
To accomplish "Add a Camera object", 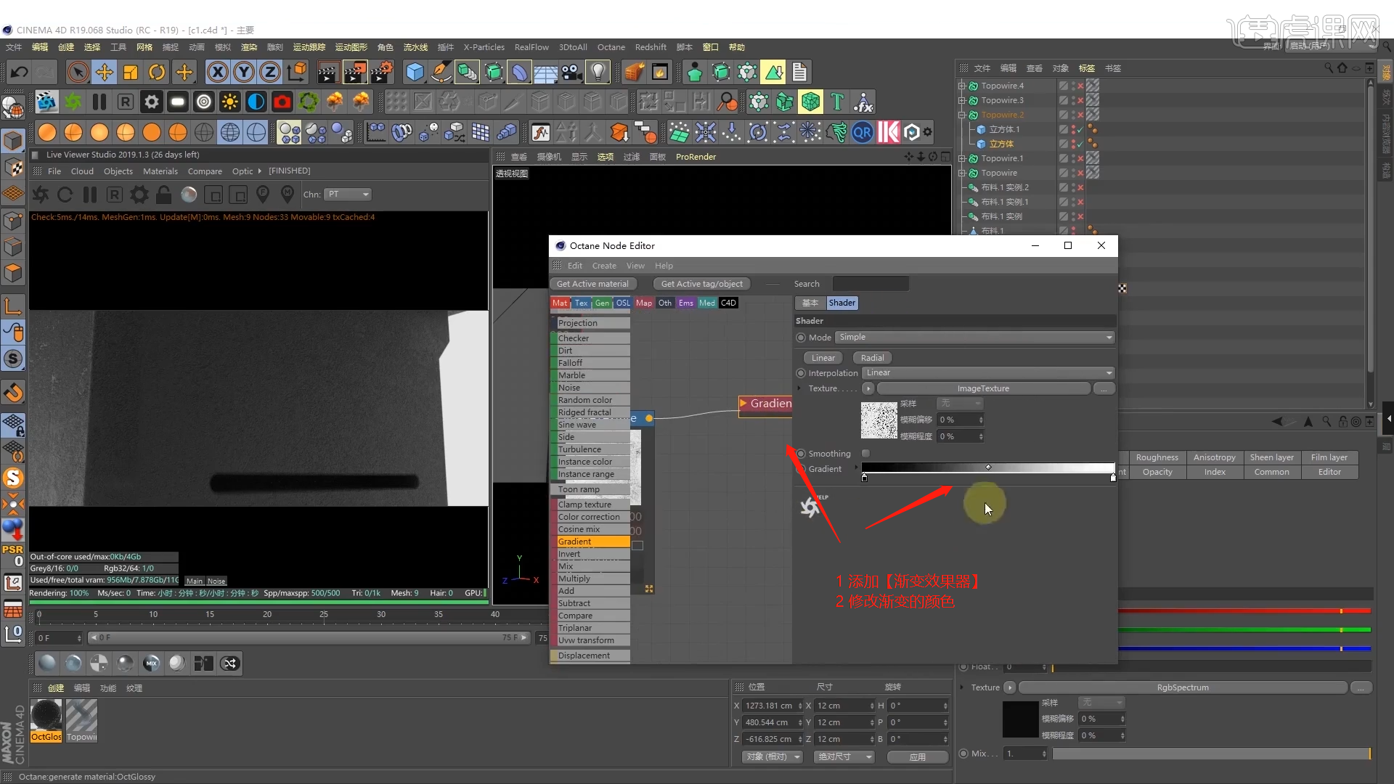I will (x=571, y=72).
